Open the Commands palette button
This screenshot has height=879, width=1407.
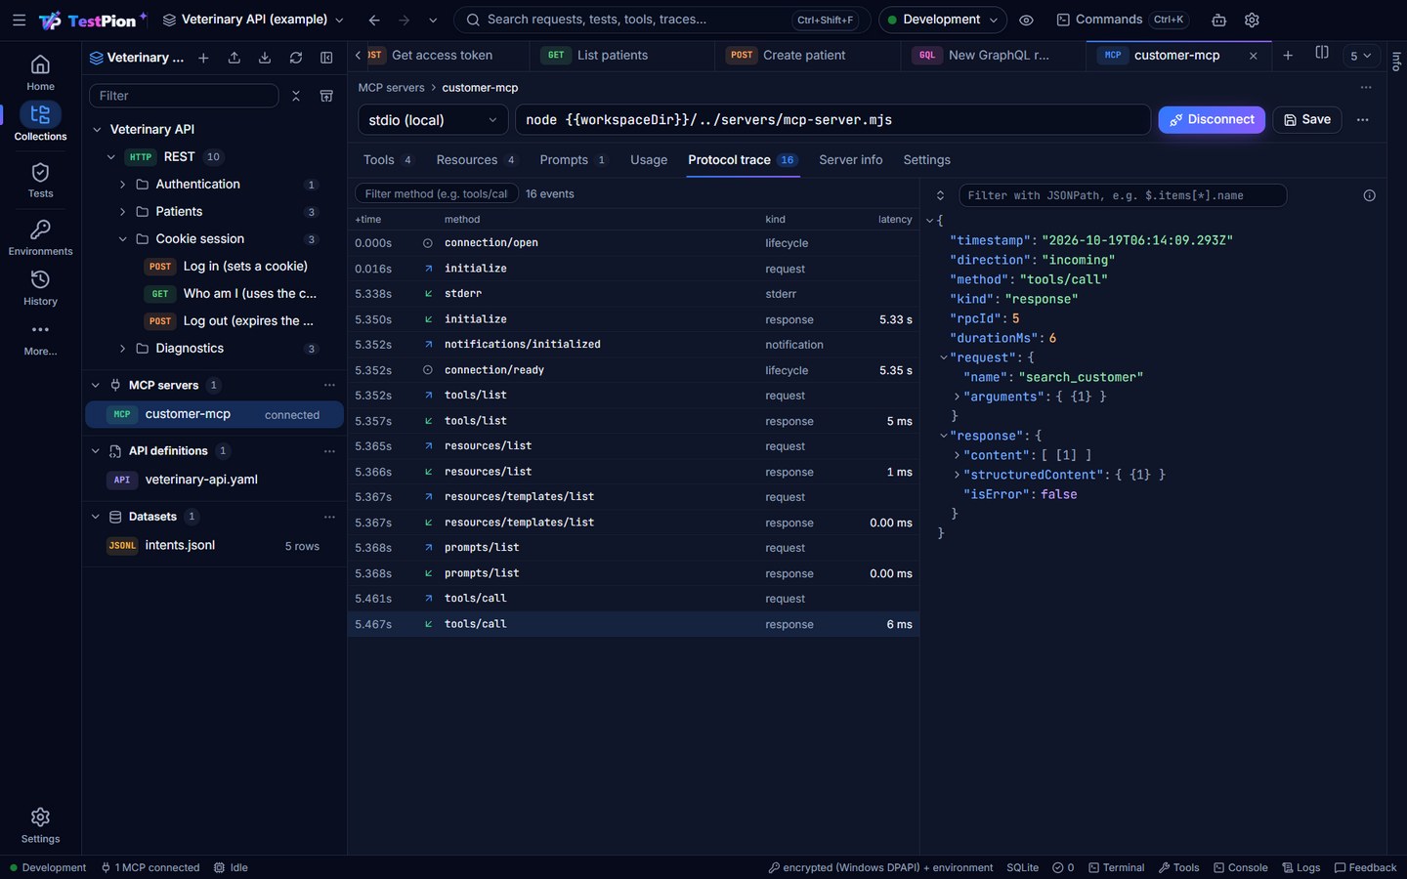[x=1123, y=20]
